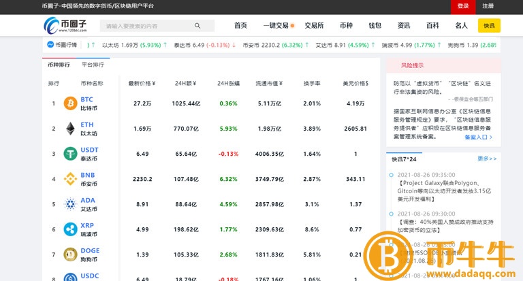Open the BTC coin link
The height and width of the screenshot is (281, 523).
86,99
